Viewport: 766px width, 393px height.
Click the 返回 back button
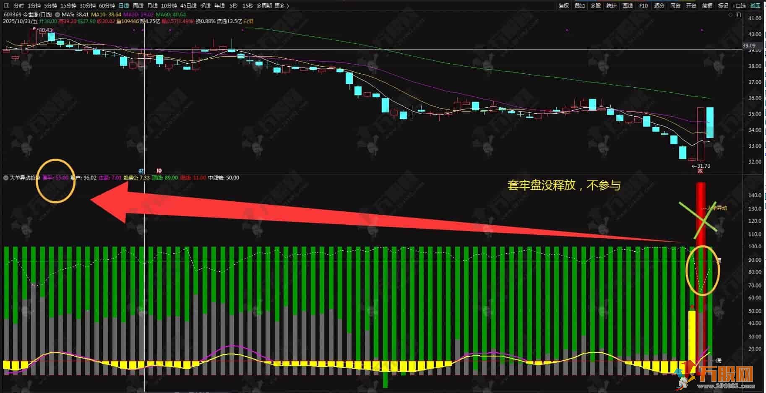click(756, 5)
